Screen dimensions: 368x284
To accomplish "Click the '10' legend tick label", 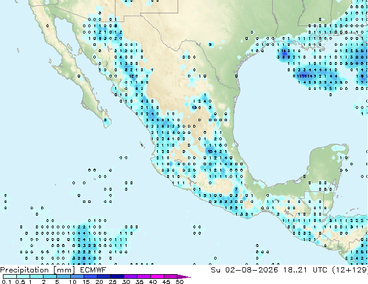I will [x=73, y=282].
